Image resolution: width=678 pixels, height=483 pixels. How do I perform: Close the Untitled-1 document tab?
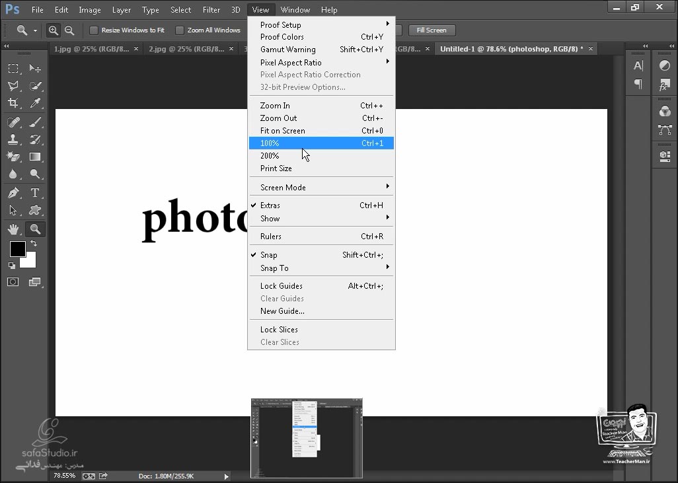pos(591,48)
